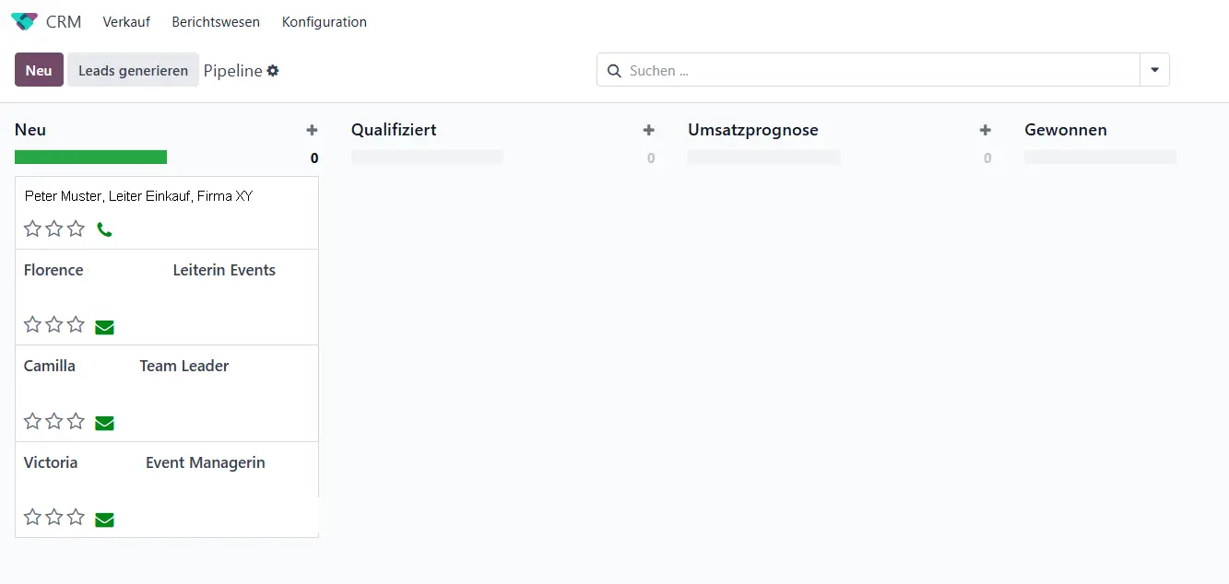
Task: Set first priority star on Peter Muster card
Action: pos(33,228)
